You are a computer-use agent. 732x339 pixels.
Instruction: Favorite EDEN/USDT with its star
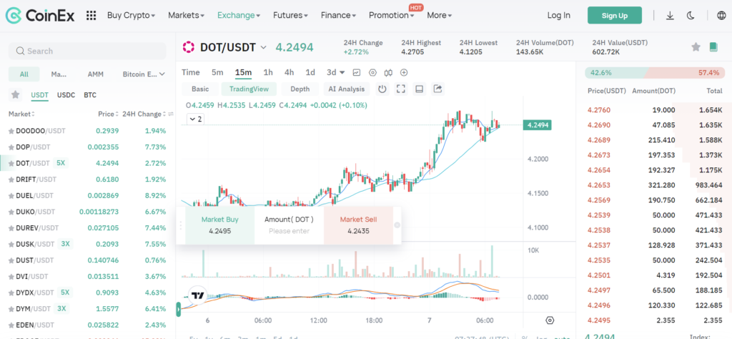[x=11, y=325]
